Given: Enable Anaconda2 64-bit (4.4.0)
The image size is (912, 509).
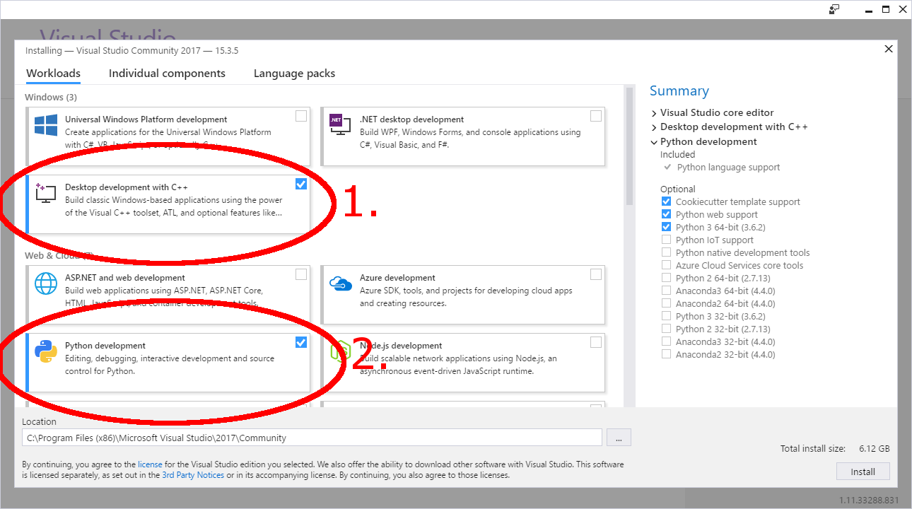Looking at the screenshot, I should pyautogui.click(x=666, y=303).
